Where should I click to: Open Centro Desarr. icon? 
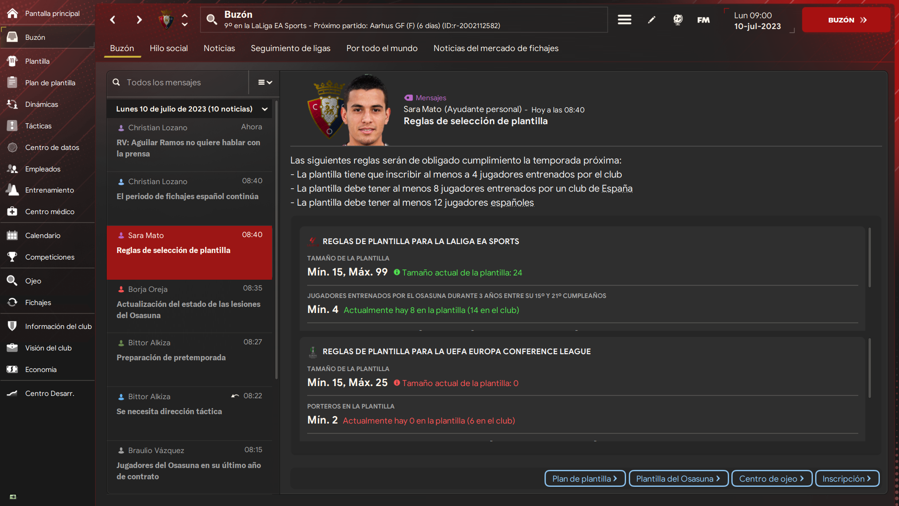click(13, 393)
